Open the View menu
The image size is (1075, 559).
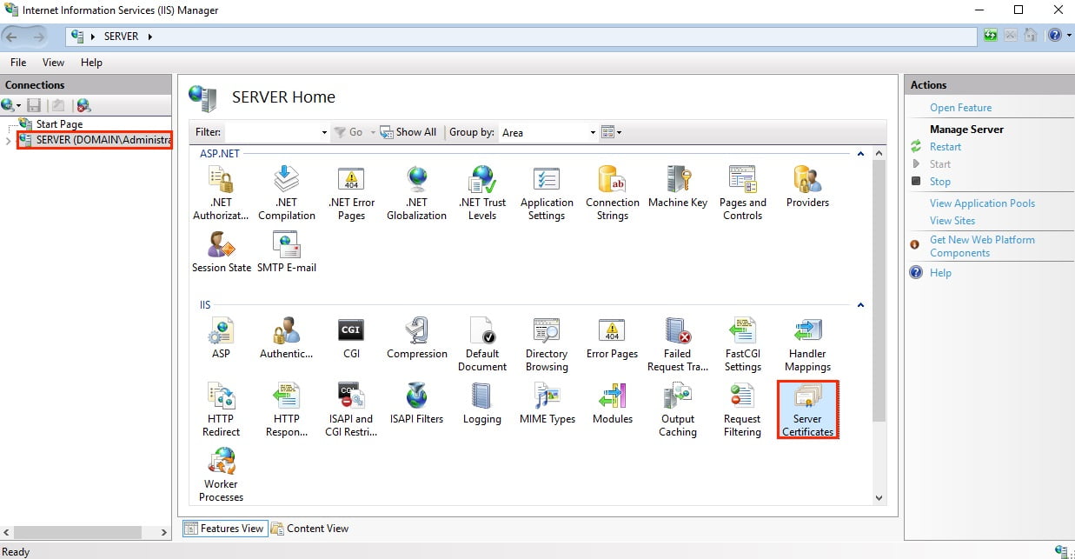tap(53, 62)
